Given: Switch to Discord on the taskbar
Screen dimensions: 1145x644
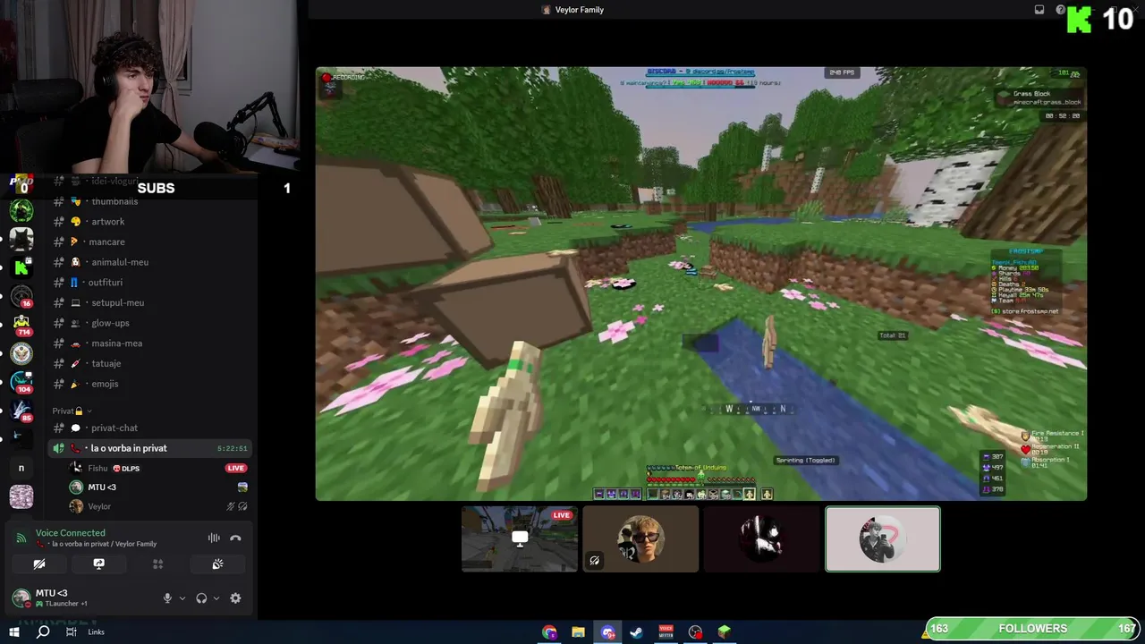Looking at the screenshot, I should [x=608, y=632].
